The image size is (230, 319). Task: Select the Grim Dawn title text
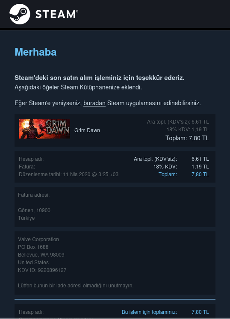87,130
